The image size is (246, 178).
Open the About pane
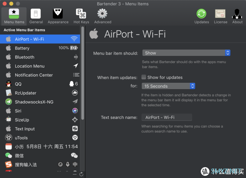click(237, 16)
